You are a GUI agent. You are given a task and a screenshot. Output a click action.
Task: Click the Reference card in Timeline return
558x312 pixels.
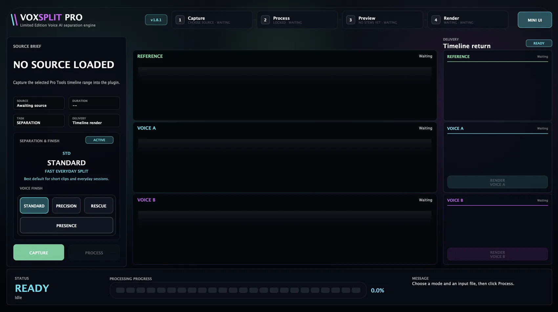coord(497,86)
